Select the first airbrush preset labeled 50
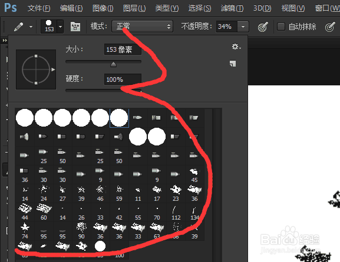The image size is (340, 262). (x=62, y=155)
